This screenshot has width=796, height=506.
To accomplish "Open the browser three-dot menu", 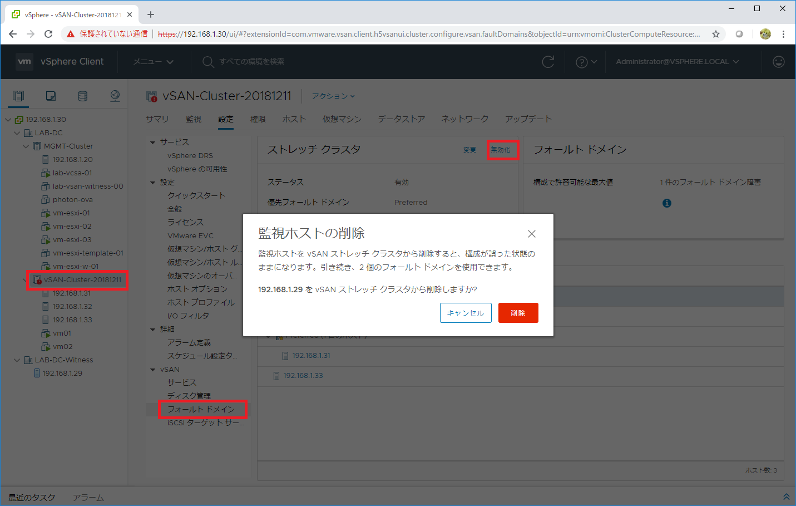I will click(x=783, y=34).
